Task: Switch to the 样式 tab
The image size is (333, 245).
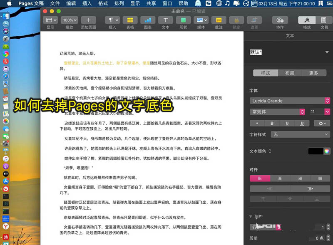Action: [x=266, y=73]
